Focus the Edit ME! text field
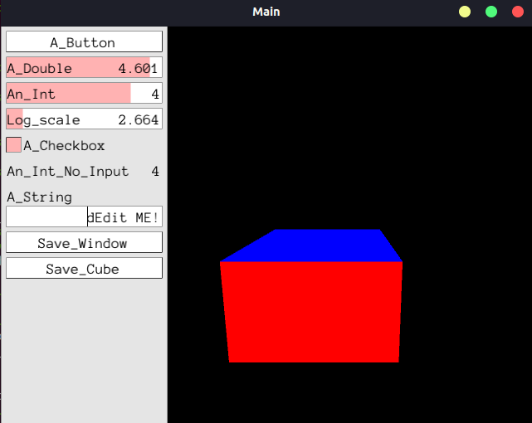 84,216
